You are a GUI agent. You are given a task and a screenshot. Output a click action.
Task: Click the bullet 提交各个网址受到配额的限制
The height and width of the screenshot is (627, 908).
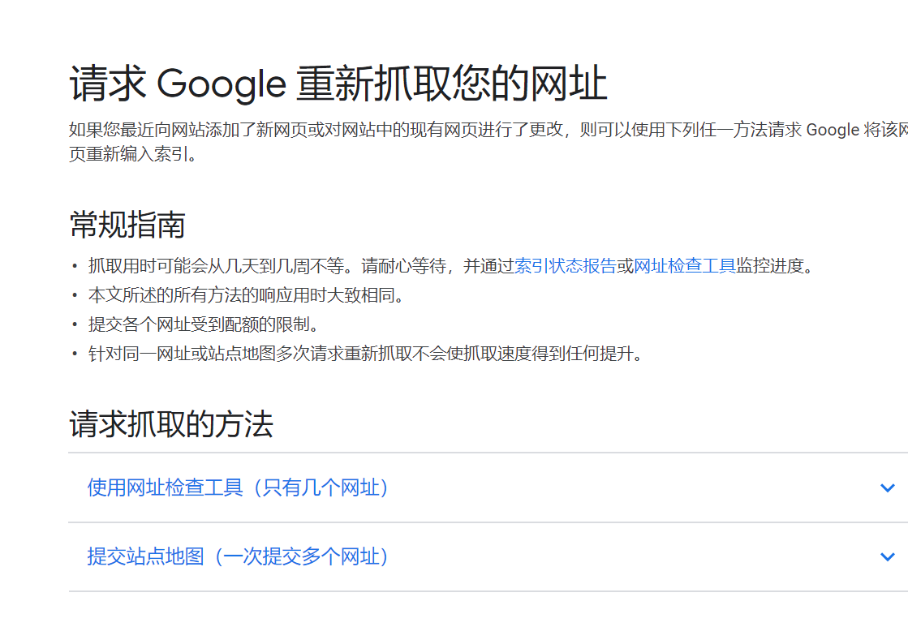coord(204,324)
